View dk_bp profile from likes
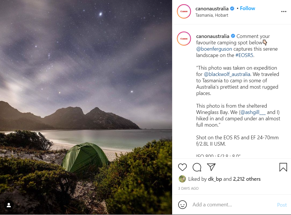This screenshot has height=215, width=291. (x=215, y=179)
